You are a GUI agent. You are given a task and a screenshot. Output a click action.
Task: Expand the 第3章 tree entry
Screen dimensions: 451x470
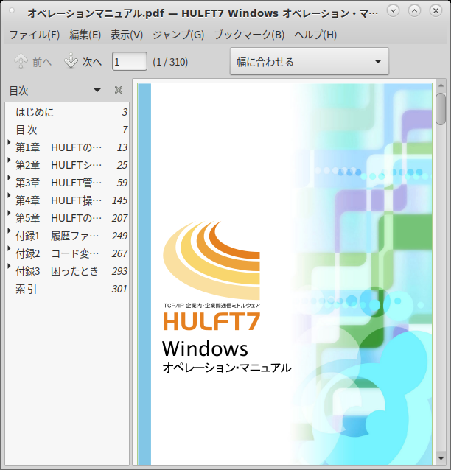pyautogui.click(x=10, y=178)
